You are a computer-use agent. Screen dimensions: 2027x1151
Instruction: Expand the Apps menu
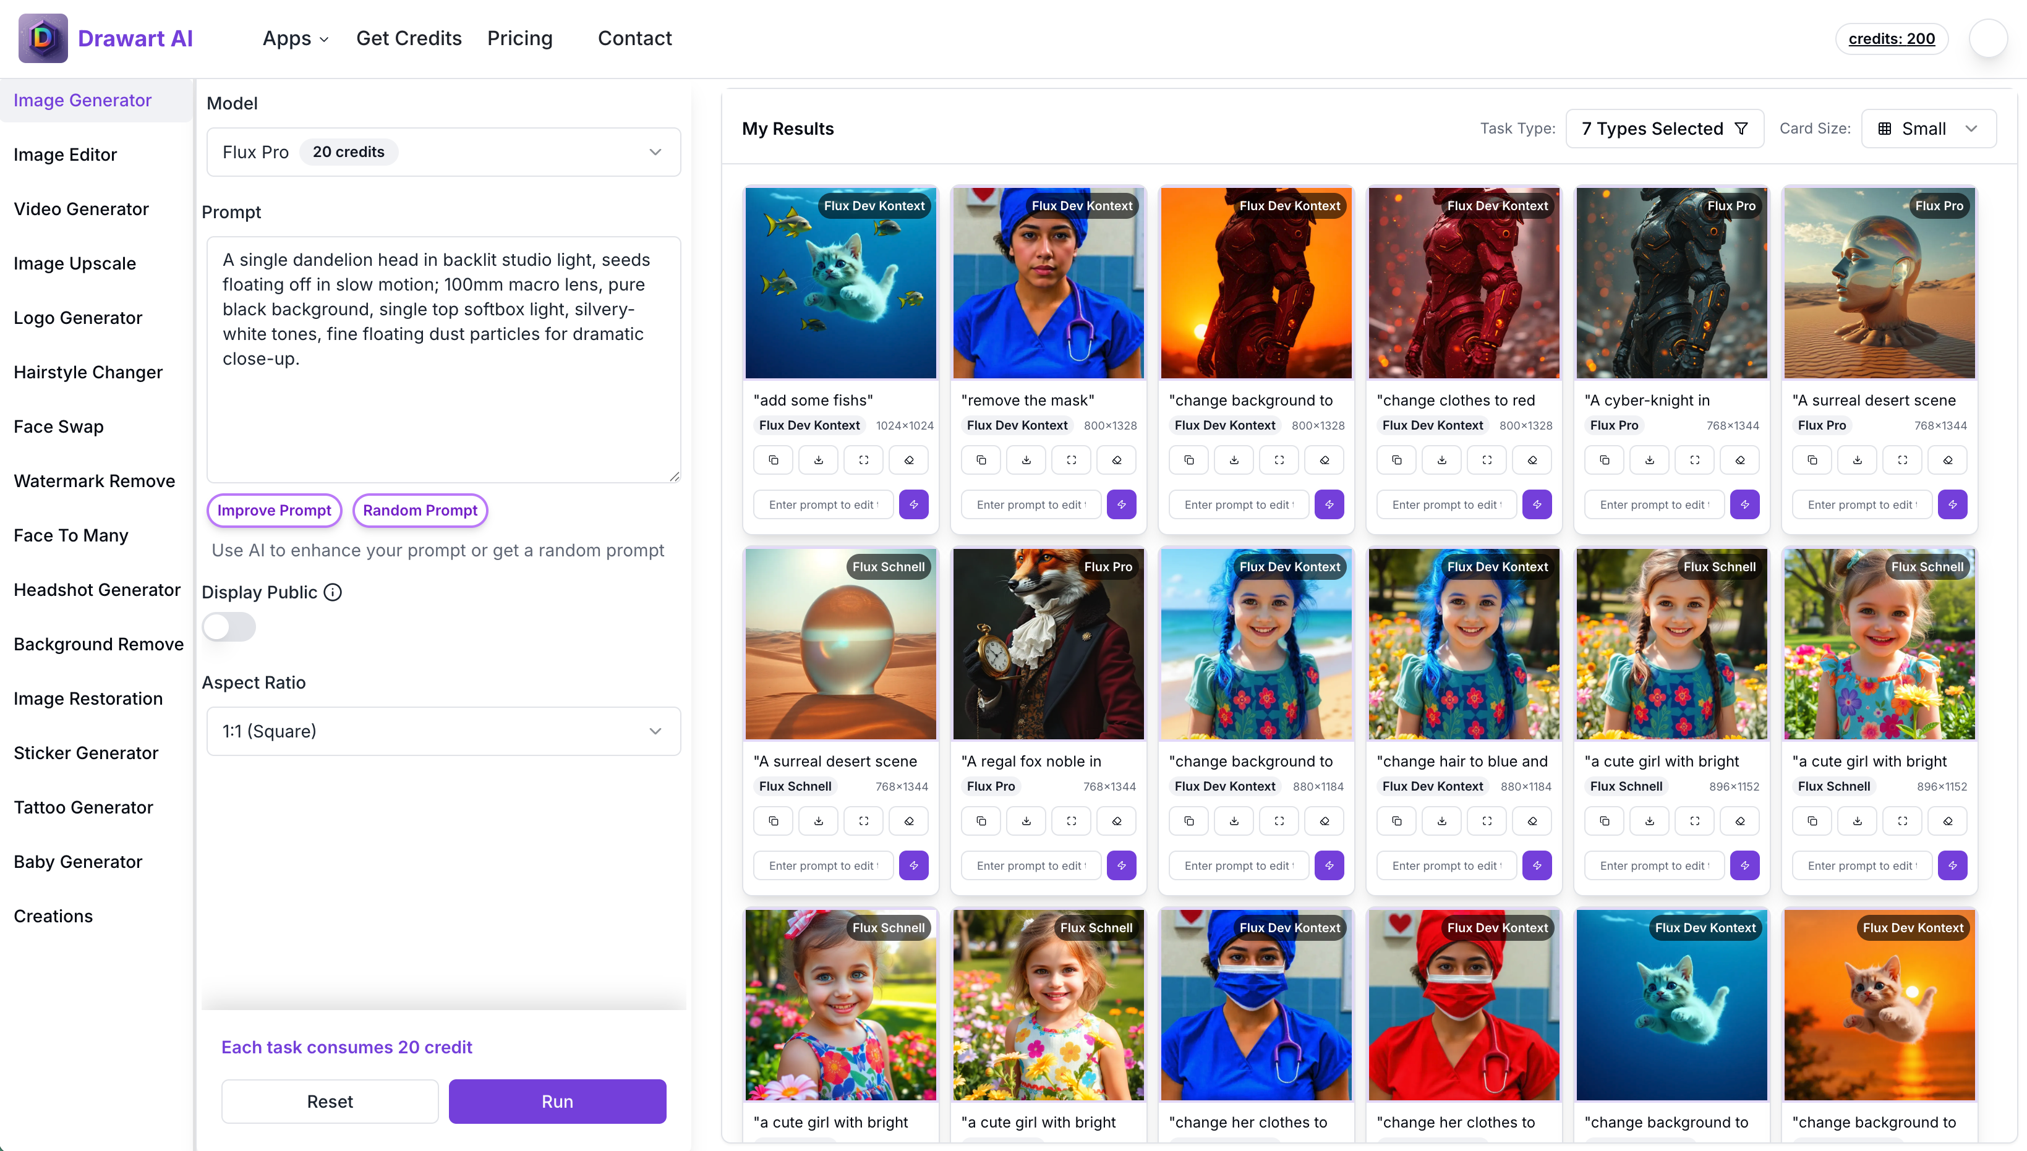296,38
